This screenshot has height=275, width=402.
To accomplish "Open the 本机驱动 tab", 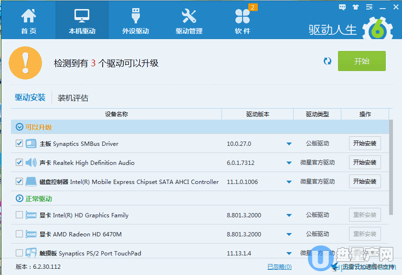I will tap(82, 21).
